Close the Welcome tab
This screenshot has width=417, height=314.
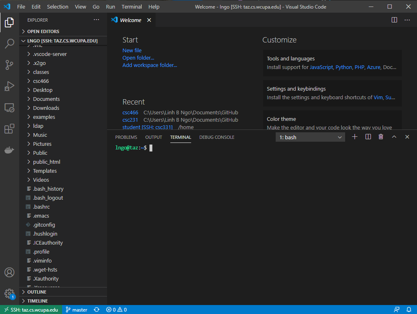[149, 20]
